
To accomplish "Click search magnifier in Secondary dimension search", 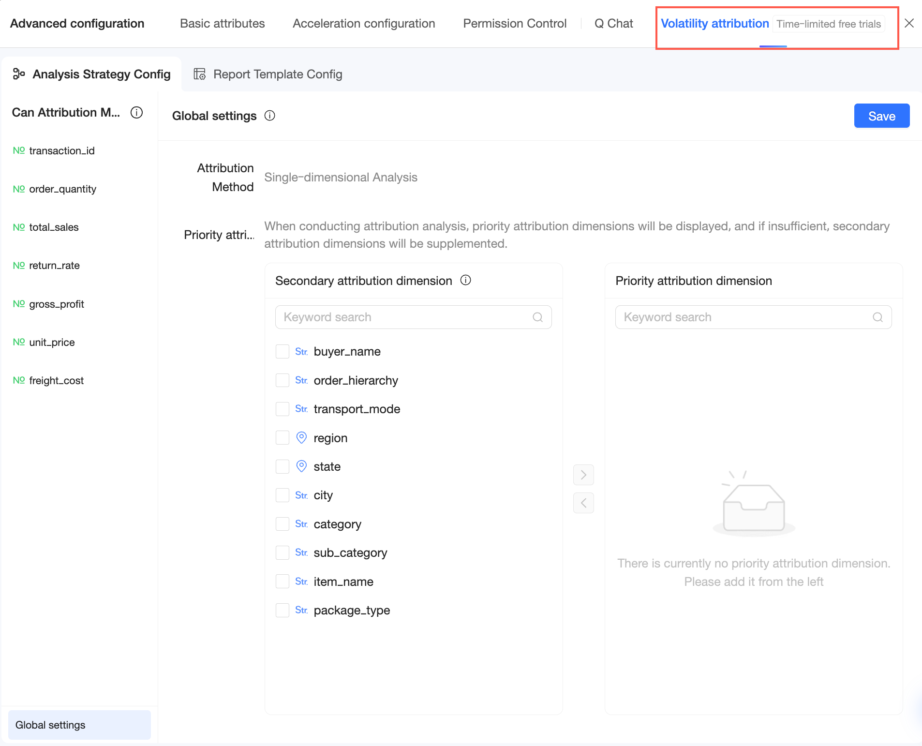I will click(x=537, y=317).
